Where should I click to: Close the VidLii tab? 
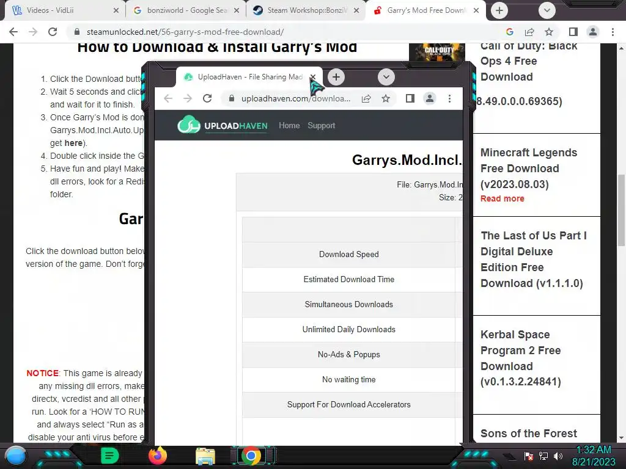[116, 10]
